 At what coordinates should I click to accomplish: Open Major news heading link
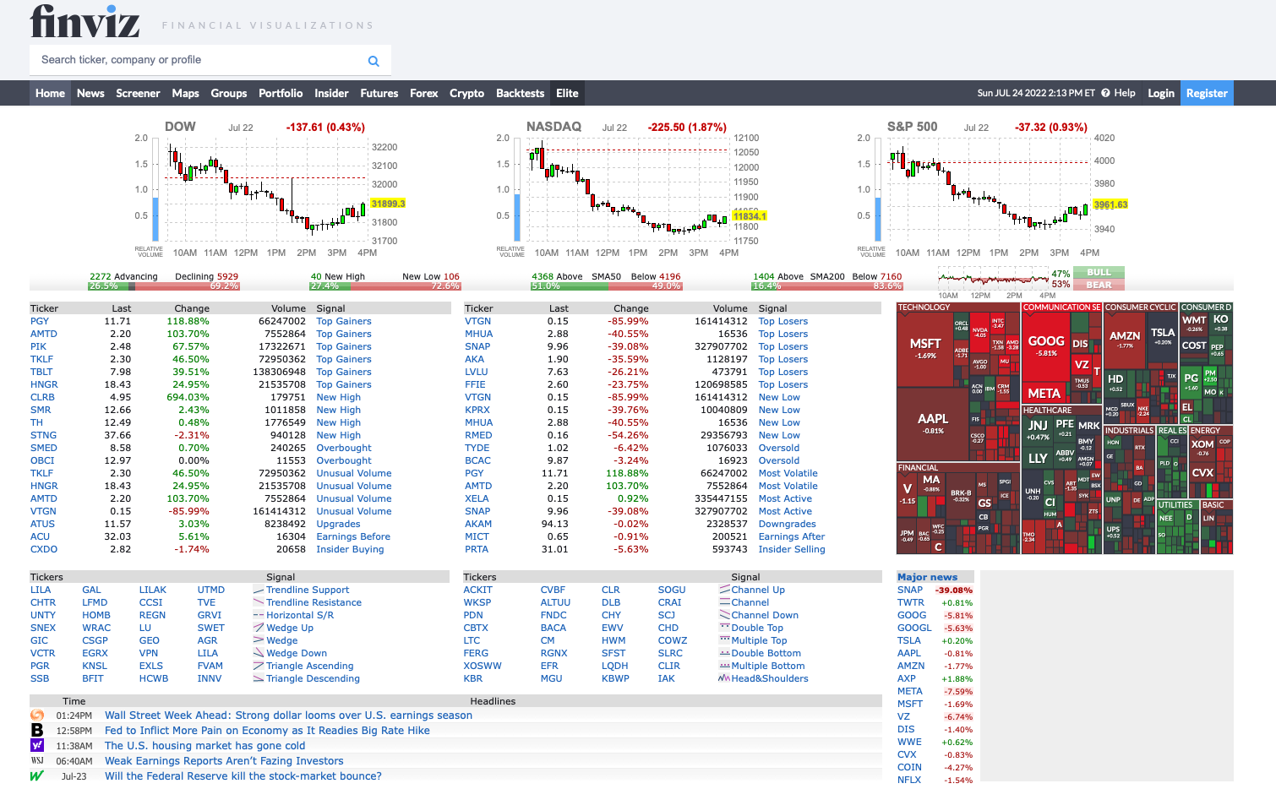pos(927,577)
